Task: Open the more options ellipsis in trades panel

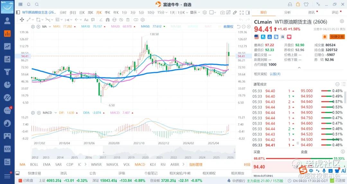Action: (x=337, y=84)
